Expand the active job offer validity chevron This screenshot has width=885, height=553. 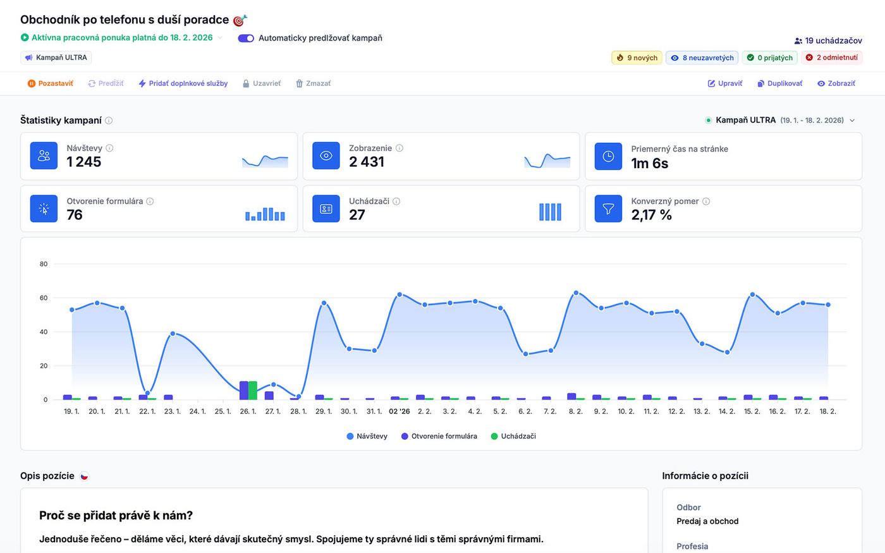pos(220,38)
